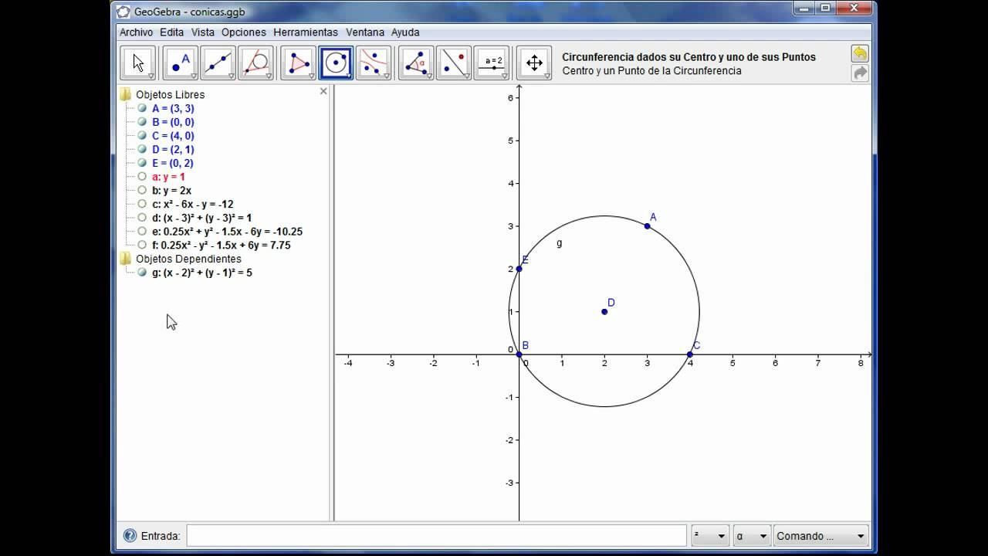This screenshot has width=988, height=556.
Task: Show the hidden line b: y = 2x
Action: tap(142, 190)
